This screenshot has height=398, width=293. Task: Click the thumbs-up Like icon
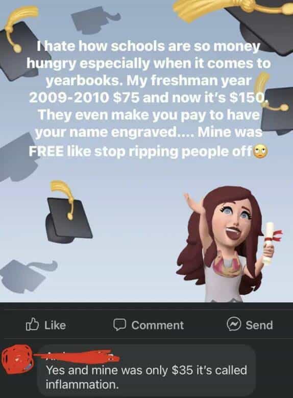point(32,324)
